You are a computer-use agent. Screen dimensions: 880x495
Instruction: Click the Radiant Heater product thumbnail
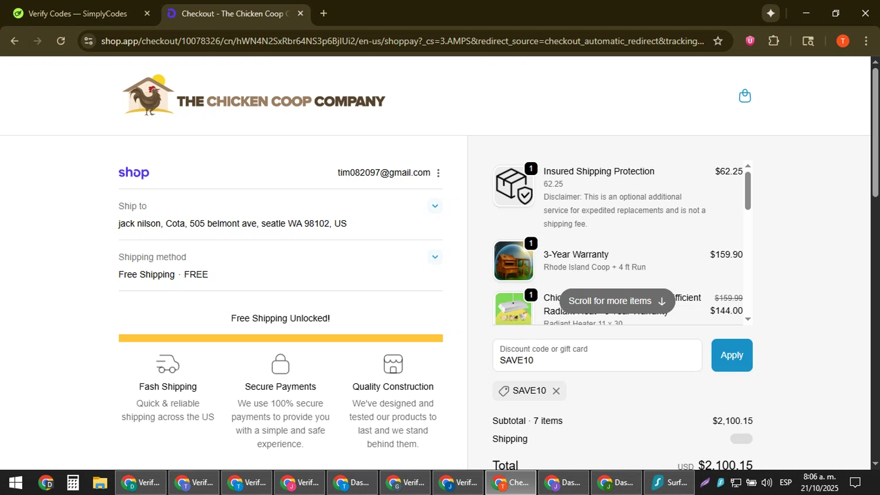coord(513,308)
